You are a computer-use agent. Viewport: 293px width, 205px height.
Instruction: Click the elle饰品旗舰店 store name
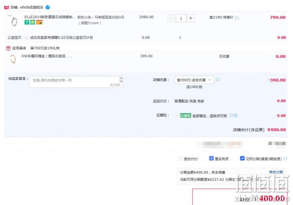(x=32, y=7)
